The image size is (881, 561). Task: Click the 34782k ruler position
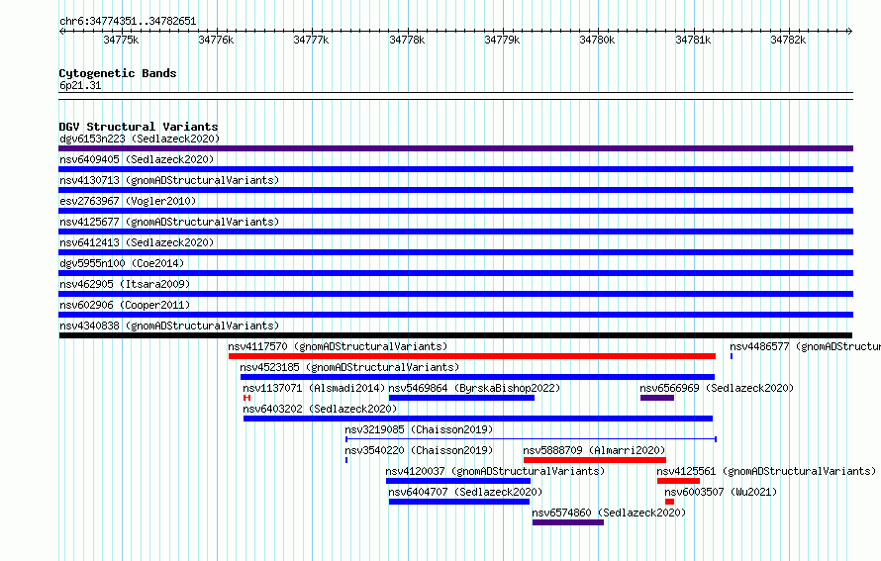pos(788,40)
